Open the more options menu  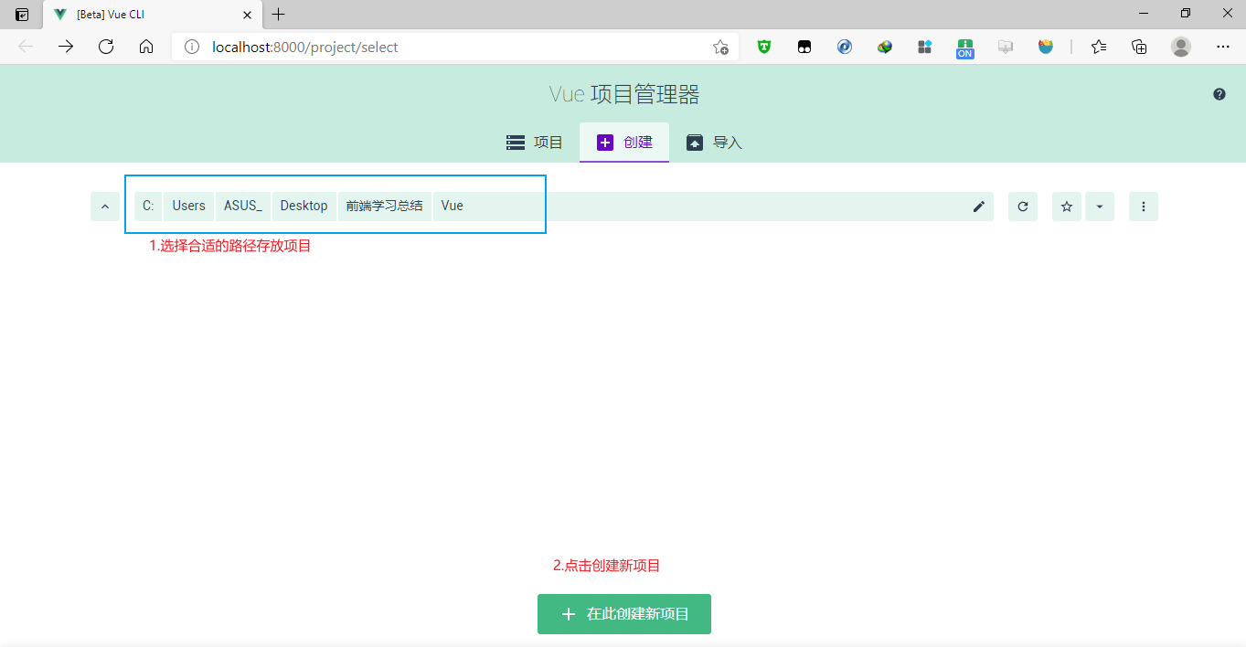click(1144, 207)
